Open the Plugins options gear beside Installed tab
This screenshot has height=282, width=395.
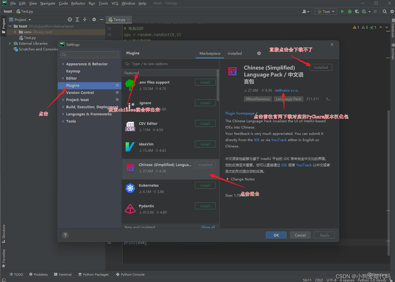tap(259, 53)
